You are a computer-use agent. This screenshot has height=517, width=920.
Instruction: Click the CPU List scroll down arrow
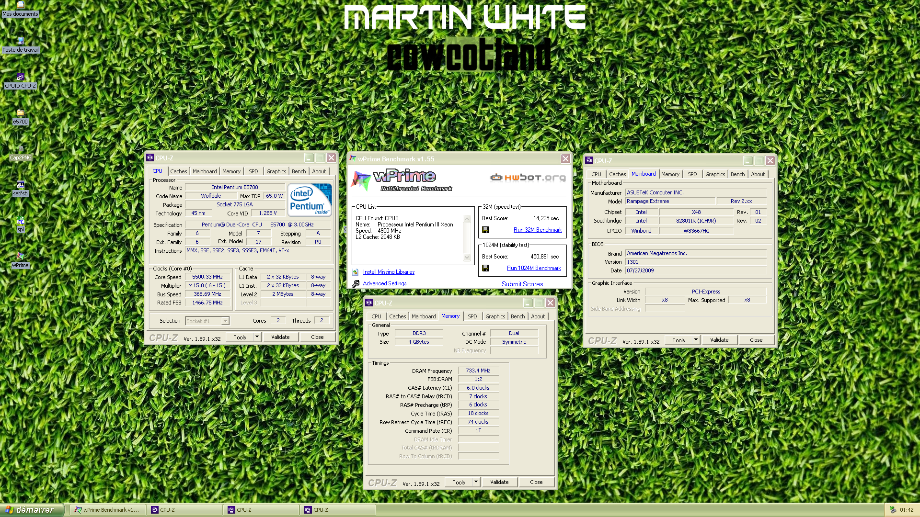(467, 257)
